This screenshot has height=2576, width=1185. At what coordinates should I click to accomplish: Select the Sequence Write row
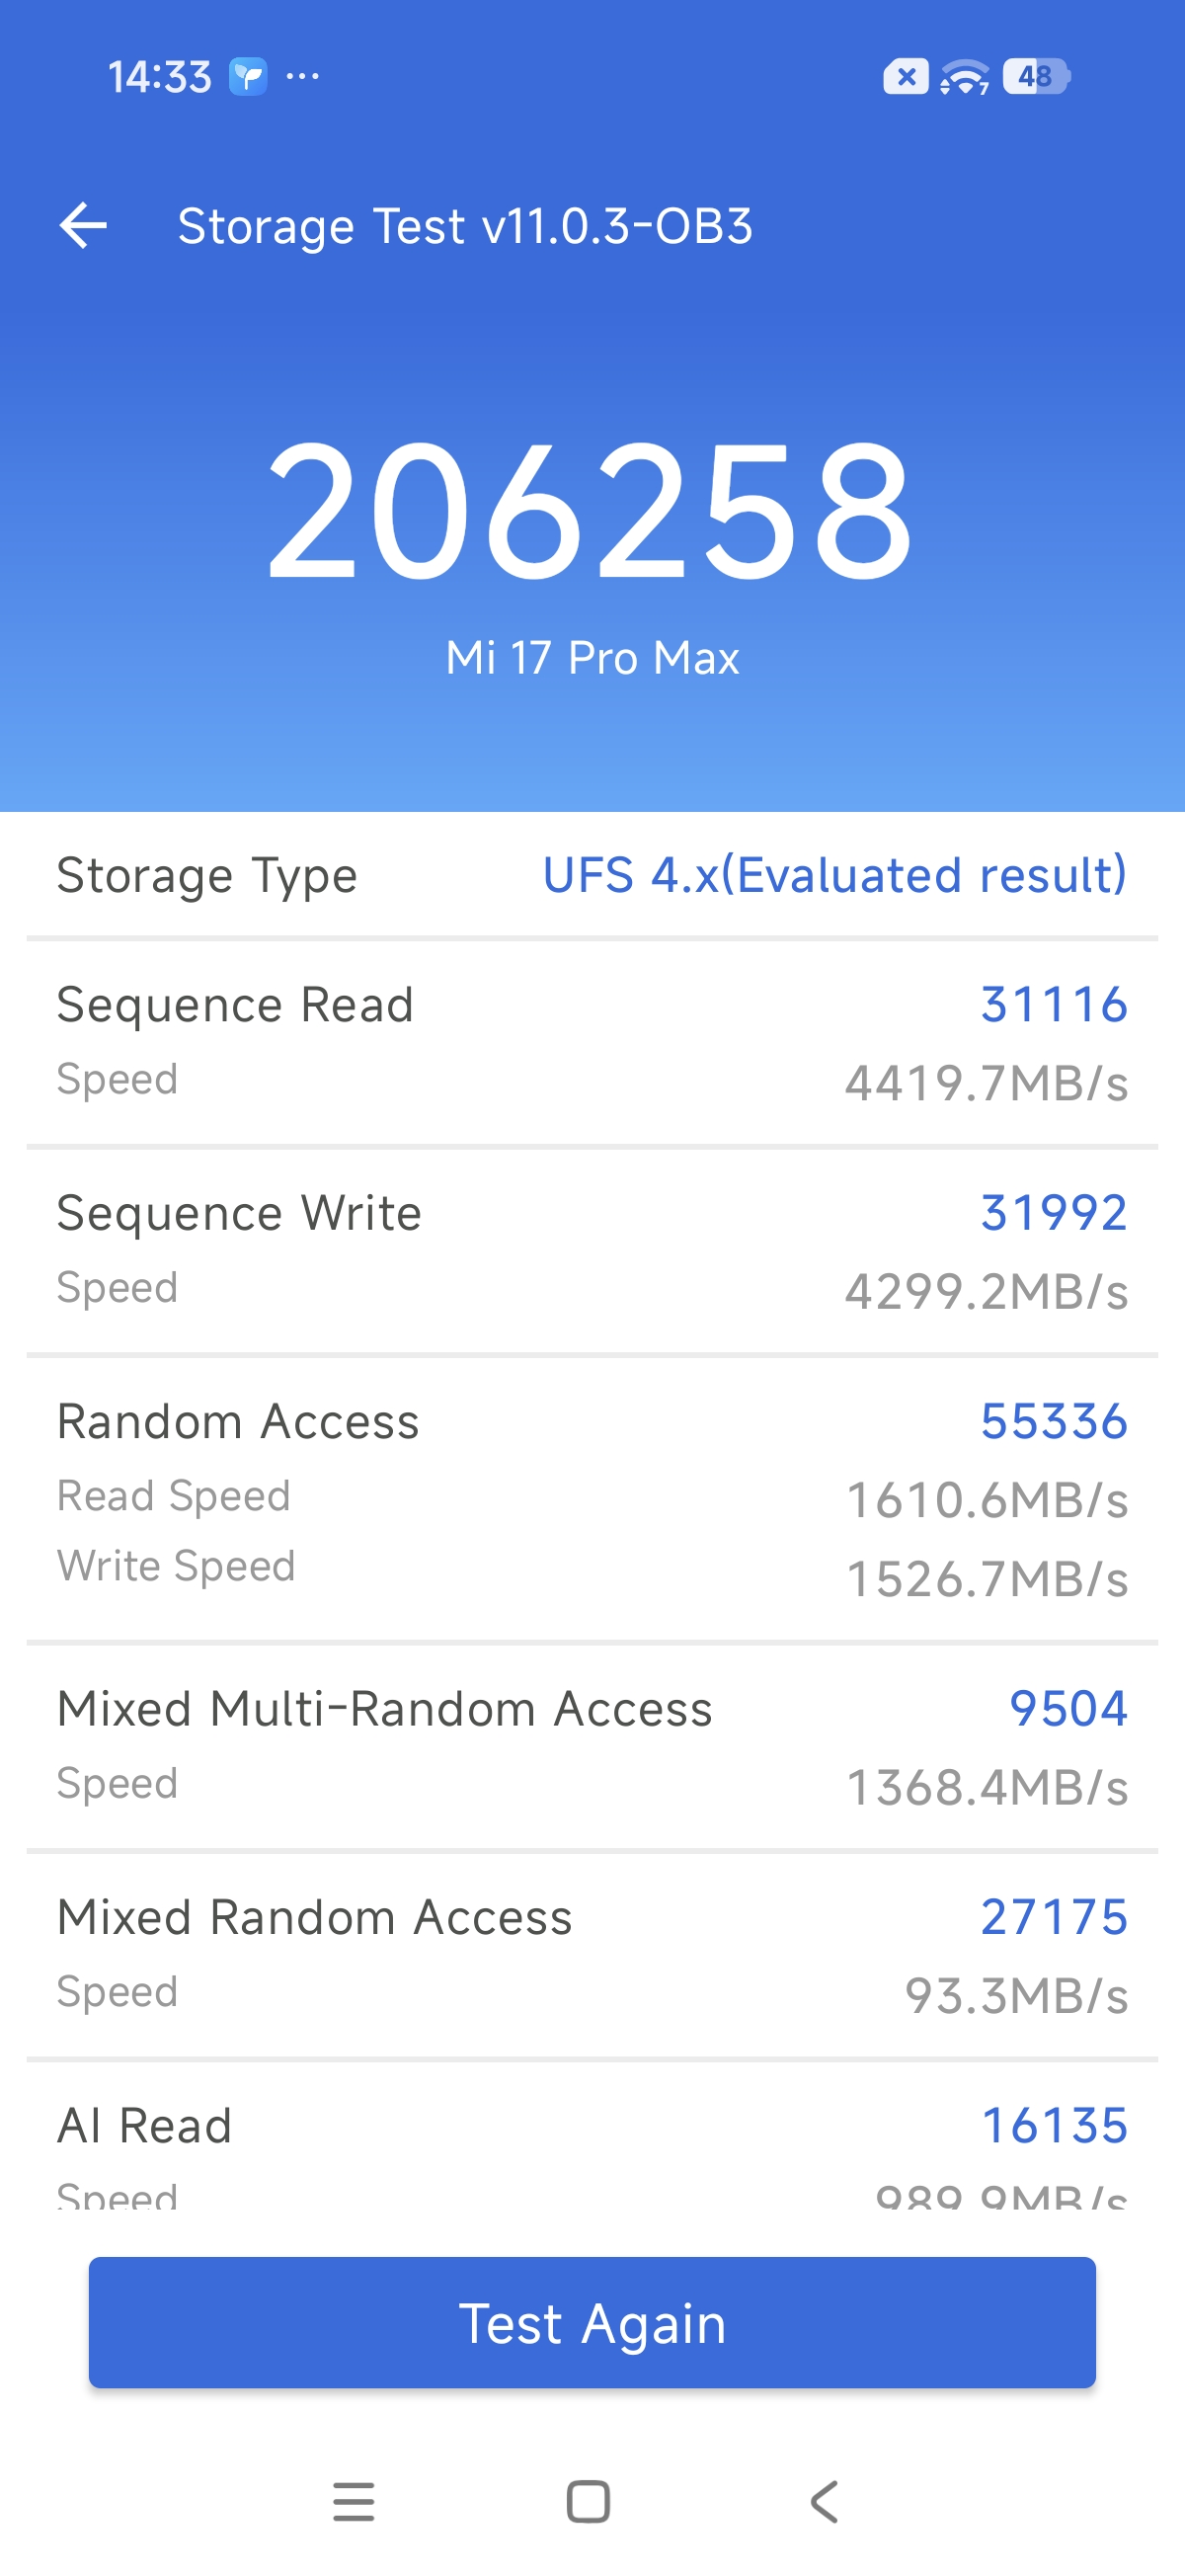592,1250
